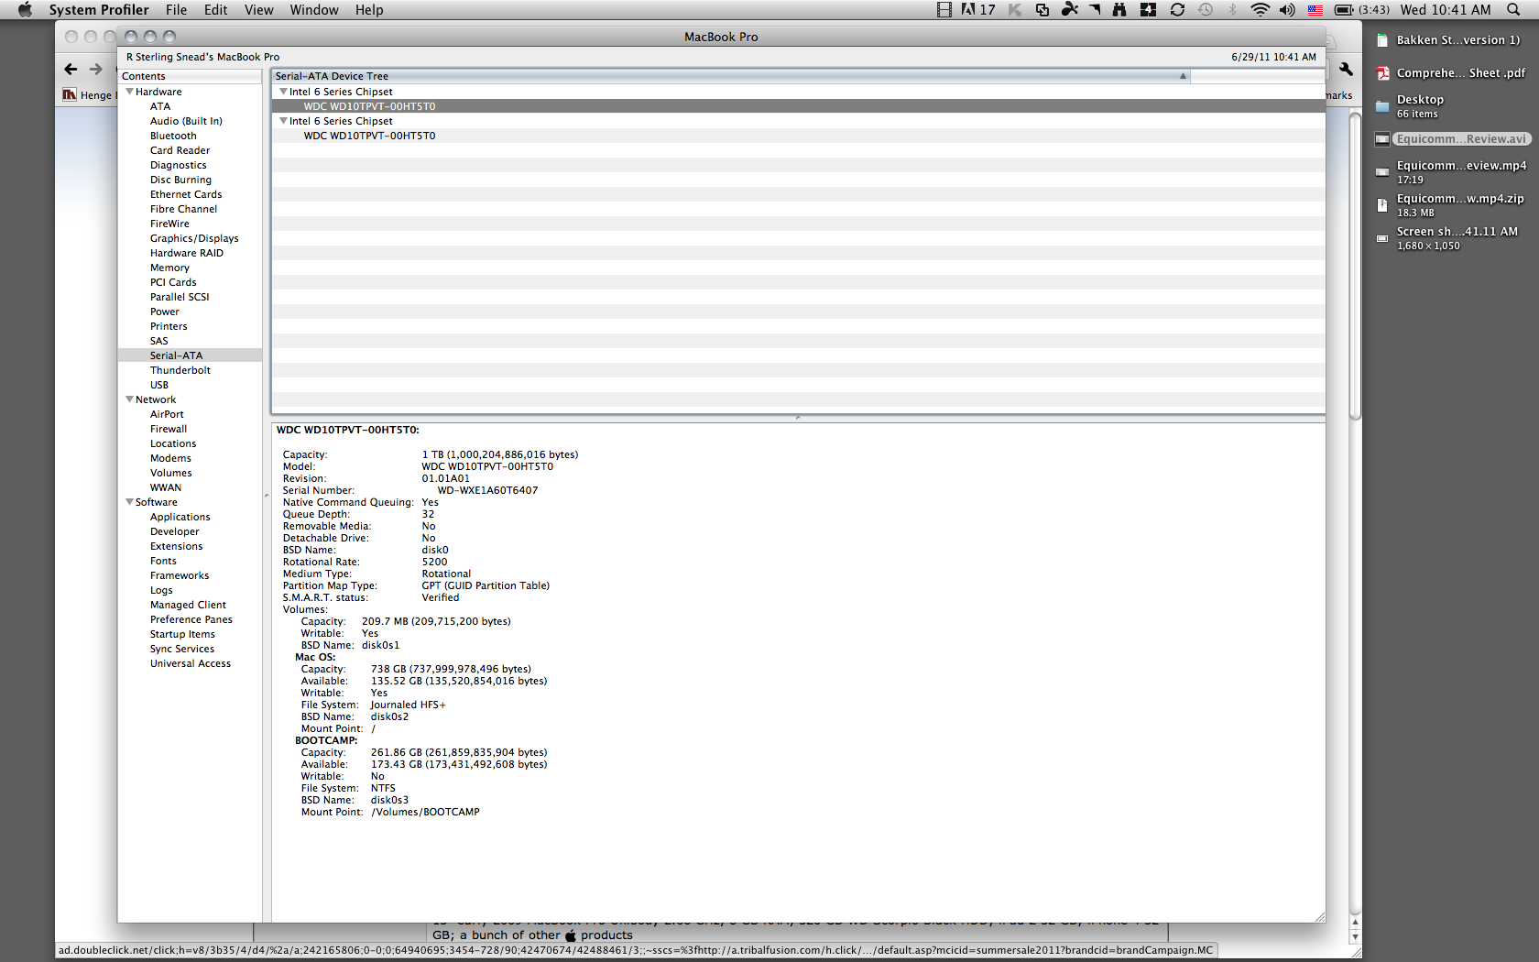Click the menu bar clock Wed 10:41 AM

coord(1446,9)
